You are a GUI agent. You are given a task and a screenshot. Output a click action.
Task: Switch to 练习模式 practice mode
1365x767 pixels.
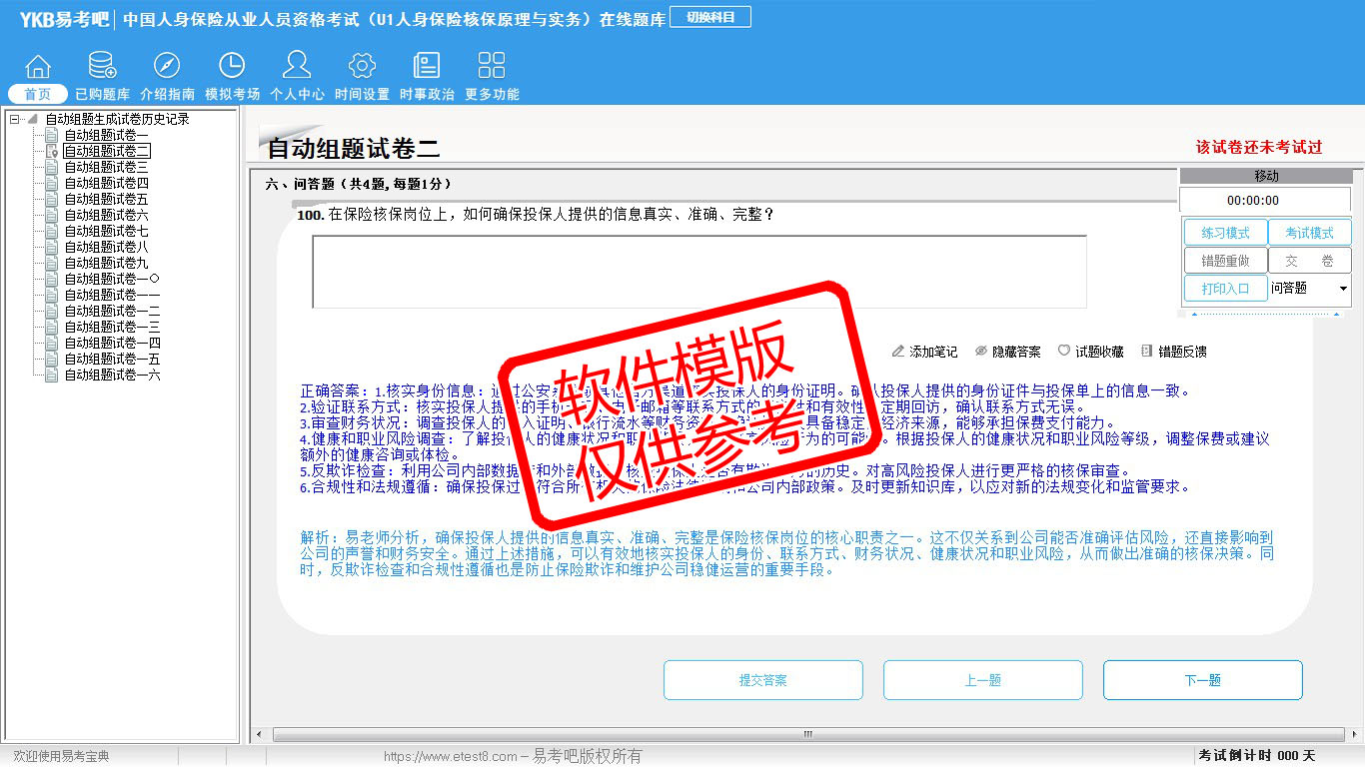[1225, 233]
